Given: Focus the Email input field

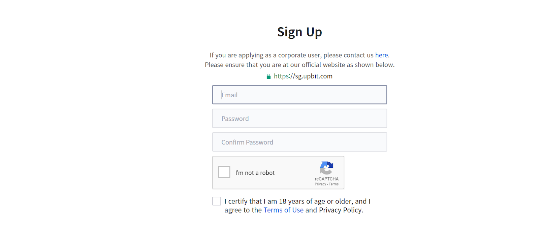Looking at the screenshot, I should [x=299, y=95].
